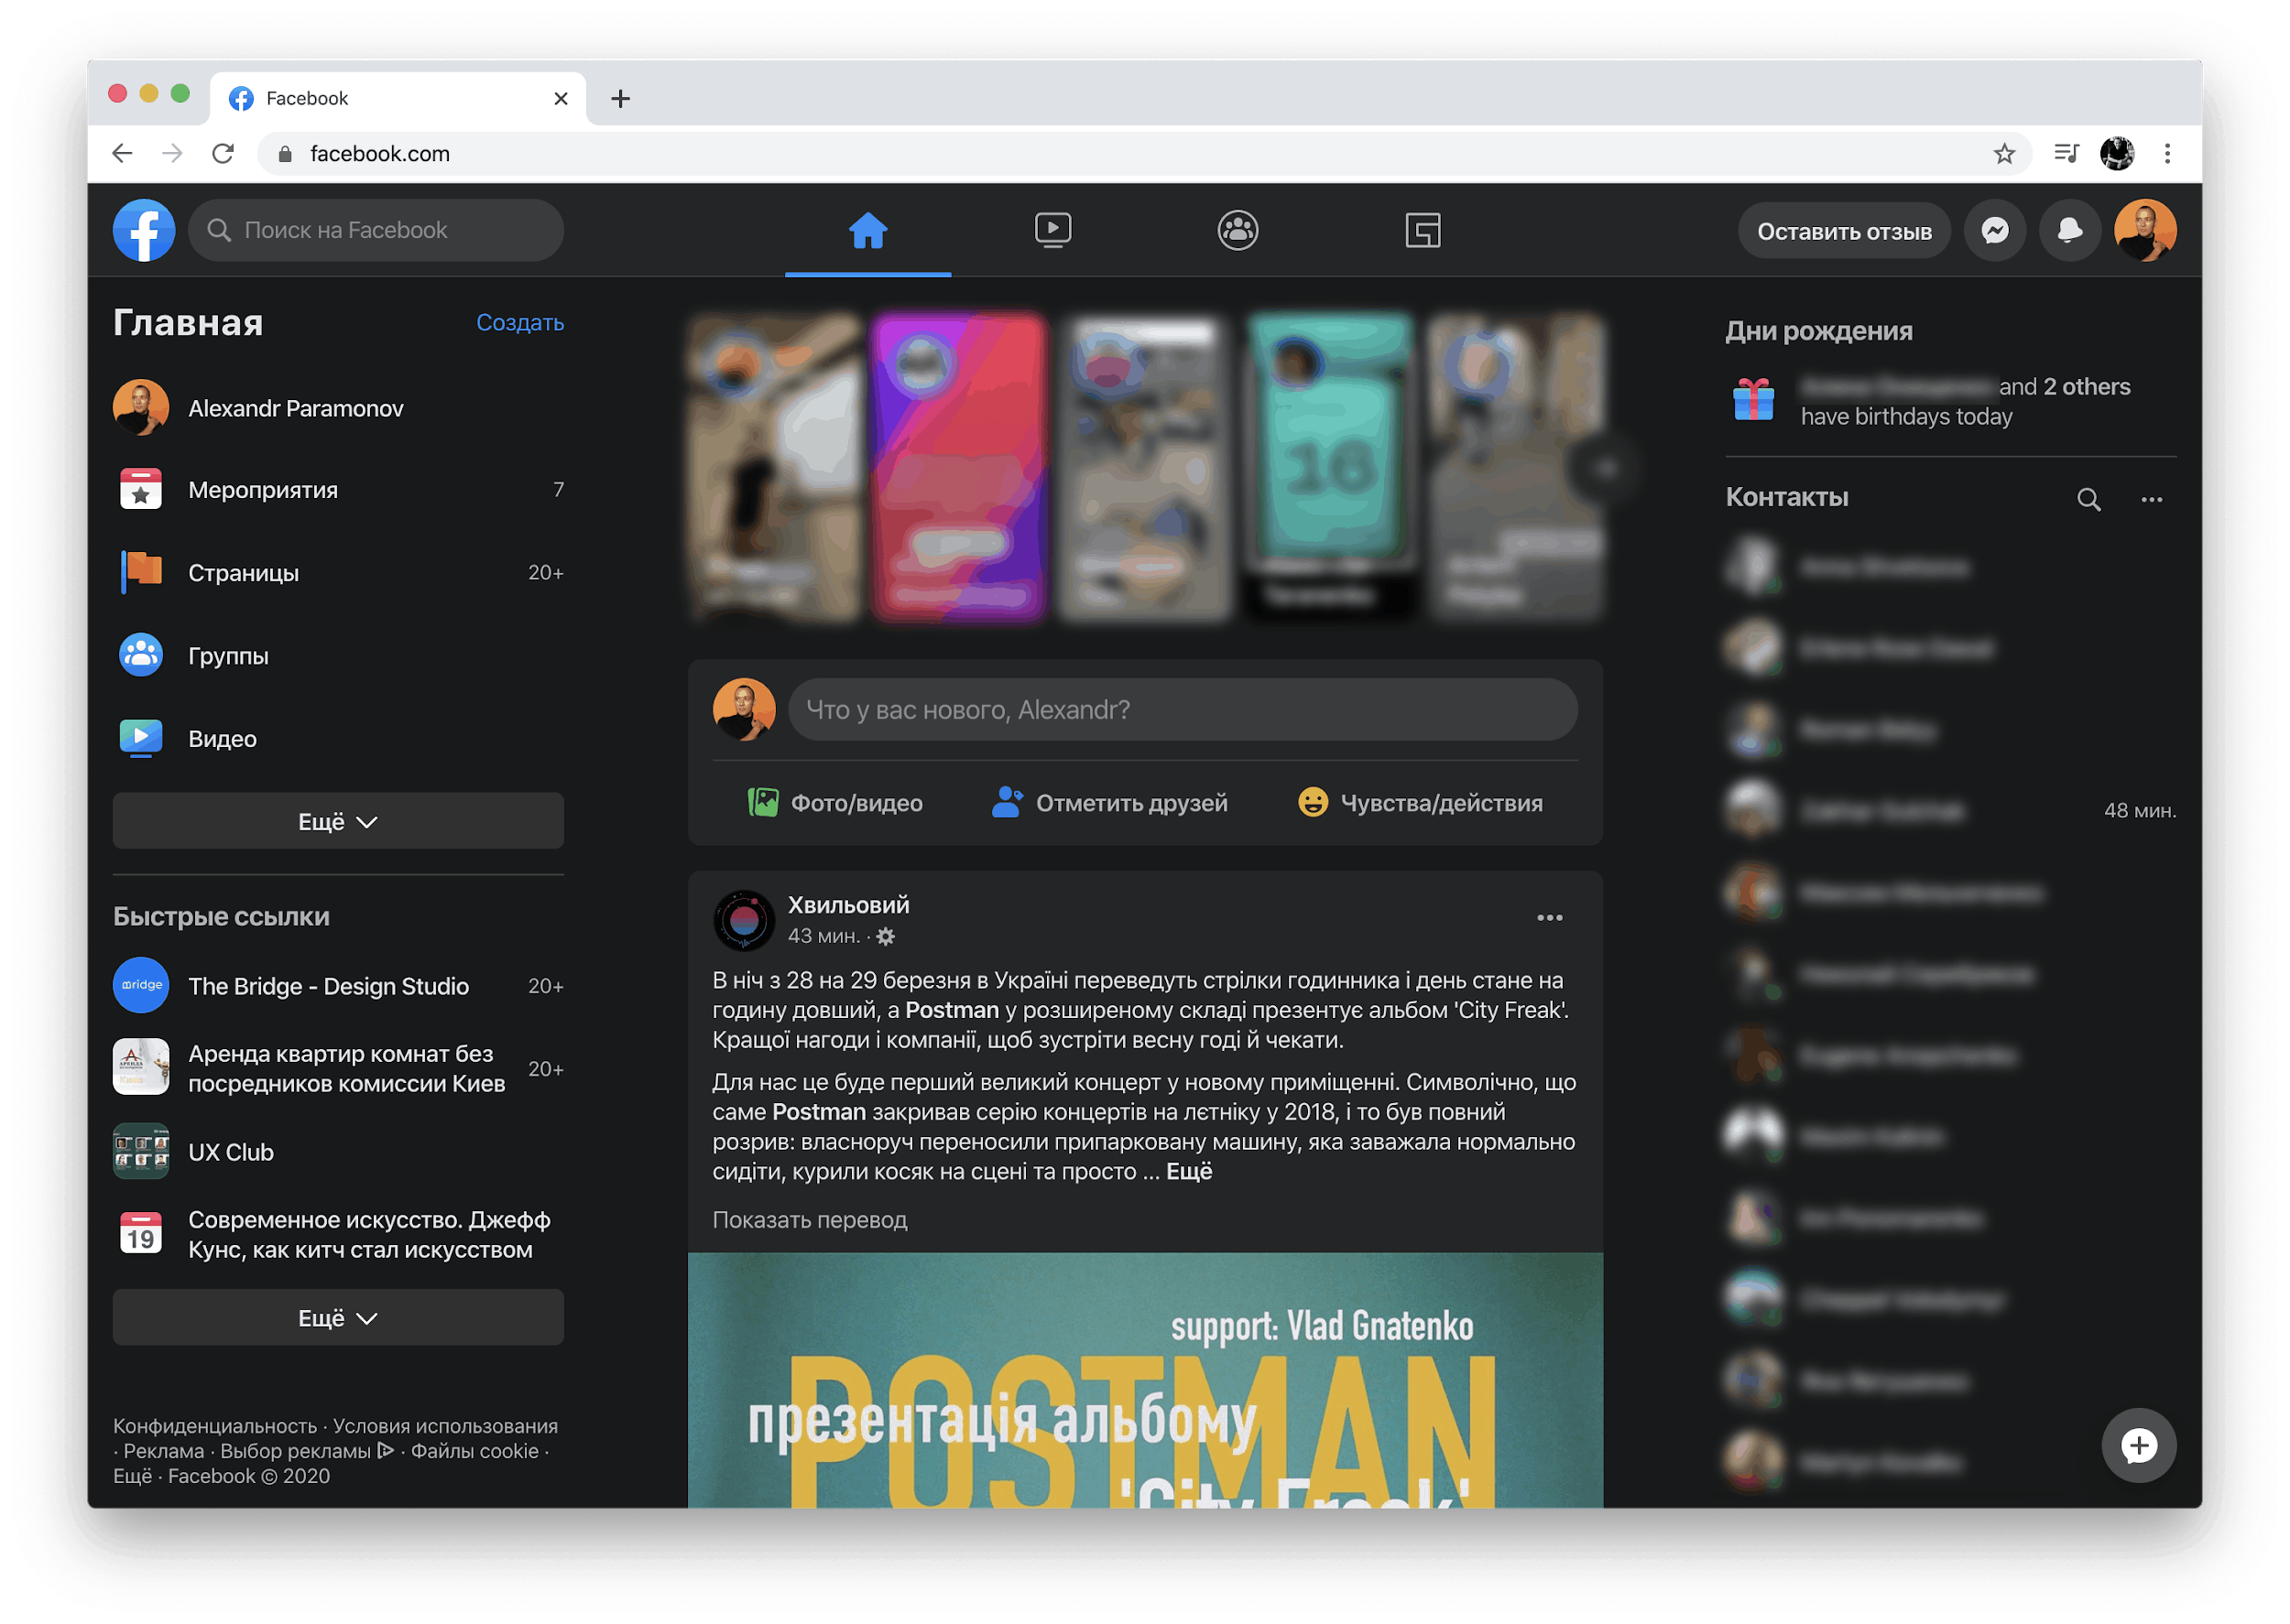Focus the Поиск на Facebook search field
The height and width of the screenshot is (1624, 2290).
(376, 230)
